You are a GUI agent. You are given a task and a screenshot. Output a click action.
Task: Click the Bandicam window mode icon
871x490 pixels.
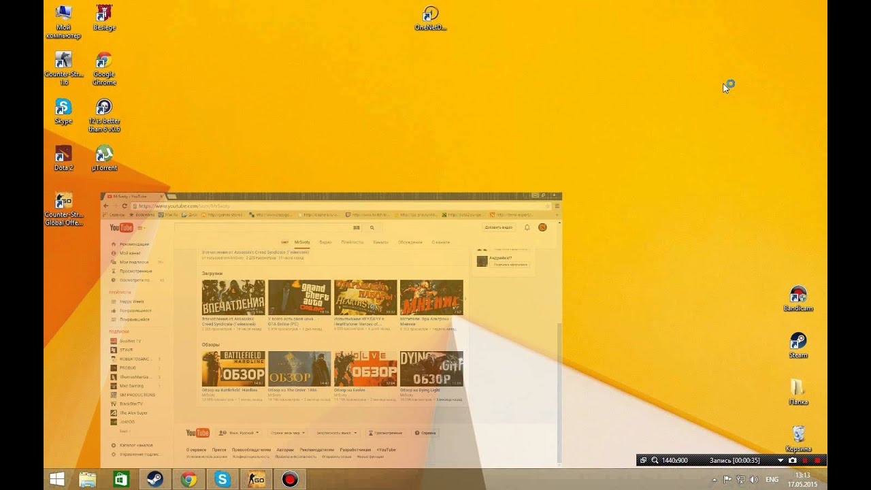pos(643,461)
